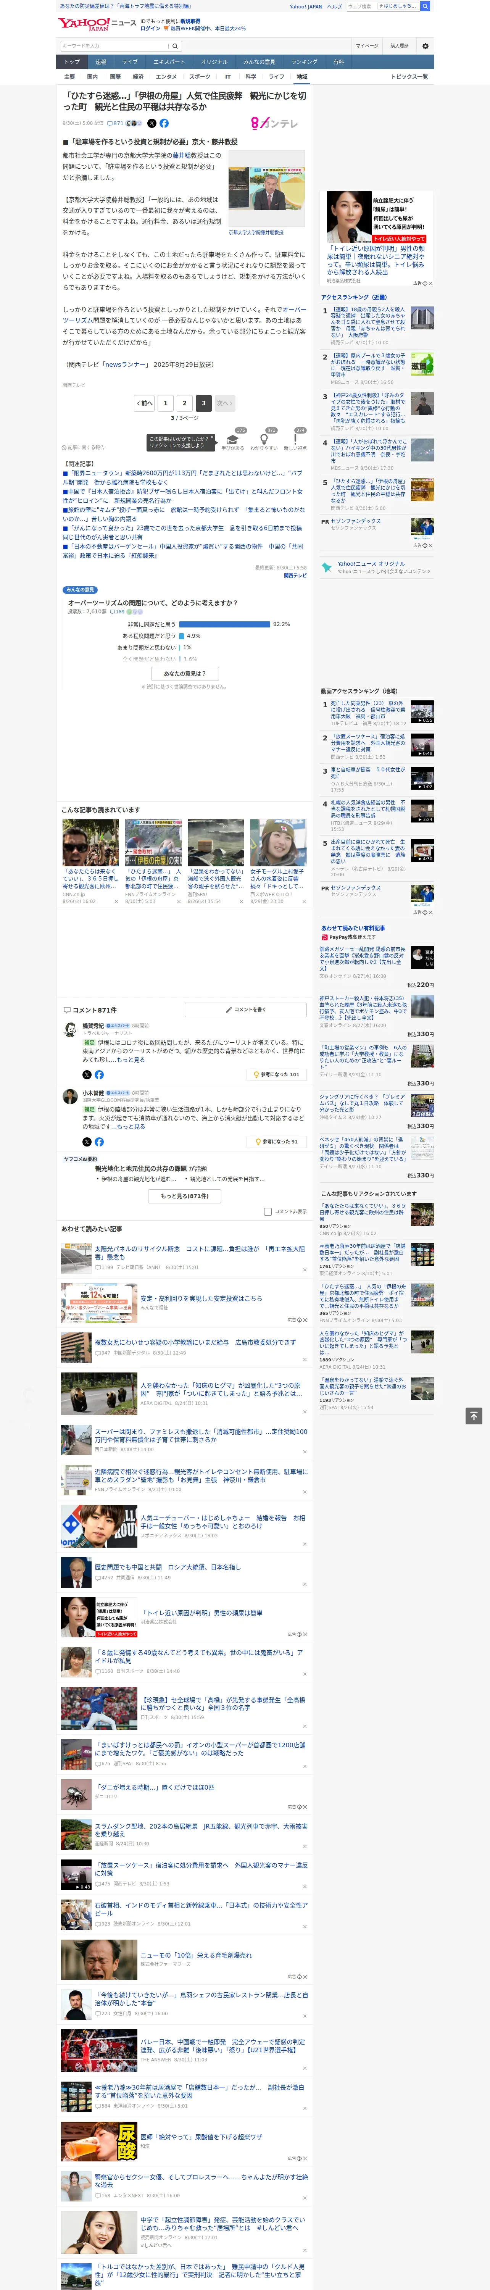
Task: Click the コメントを書く pencil button
Action: coord(246,1009)
